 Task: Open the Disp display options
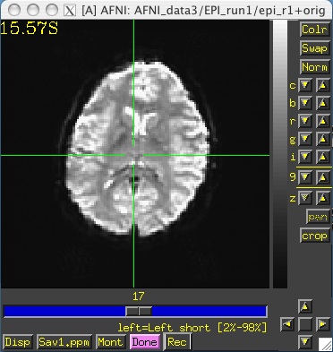tap(17, 342)
